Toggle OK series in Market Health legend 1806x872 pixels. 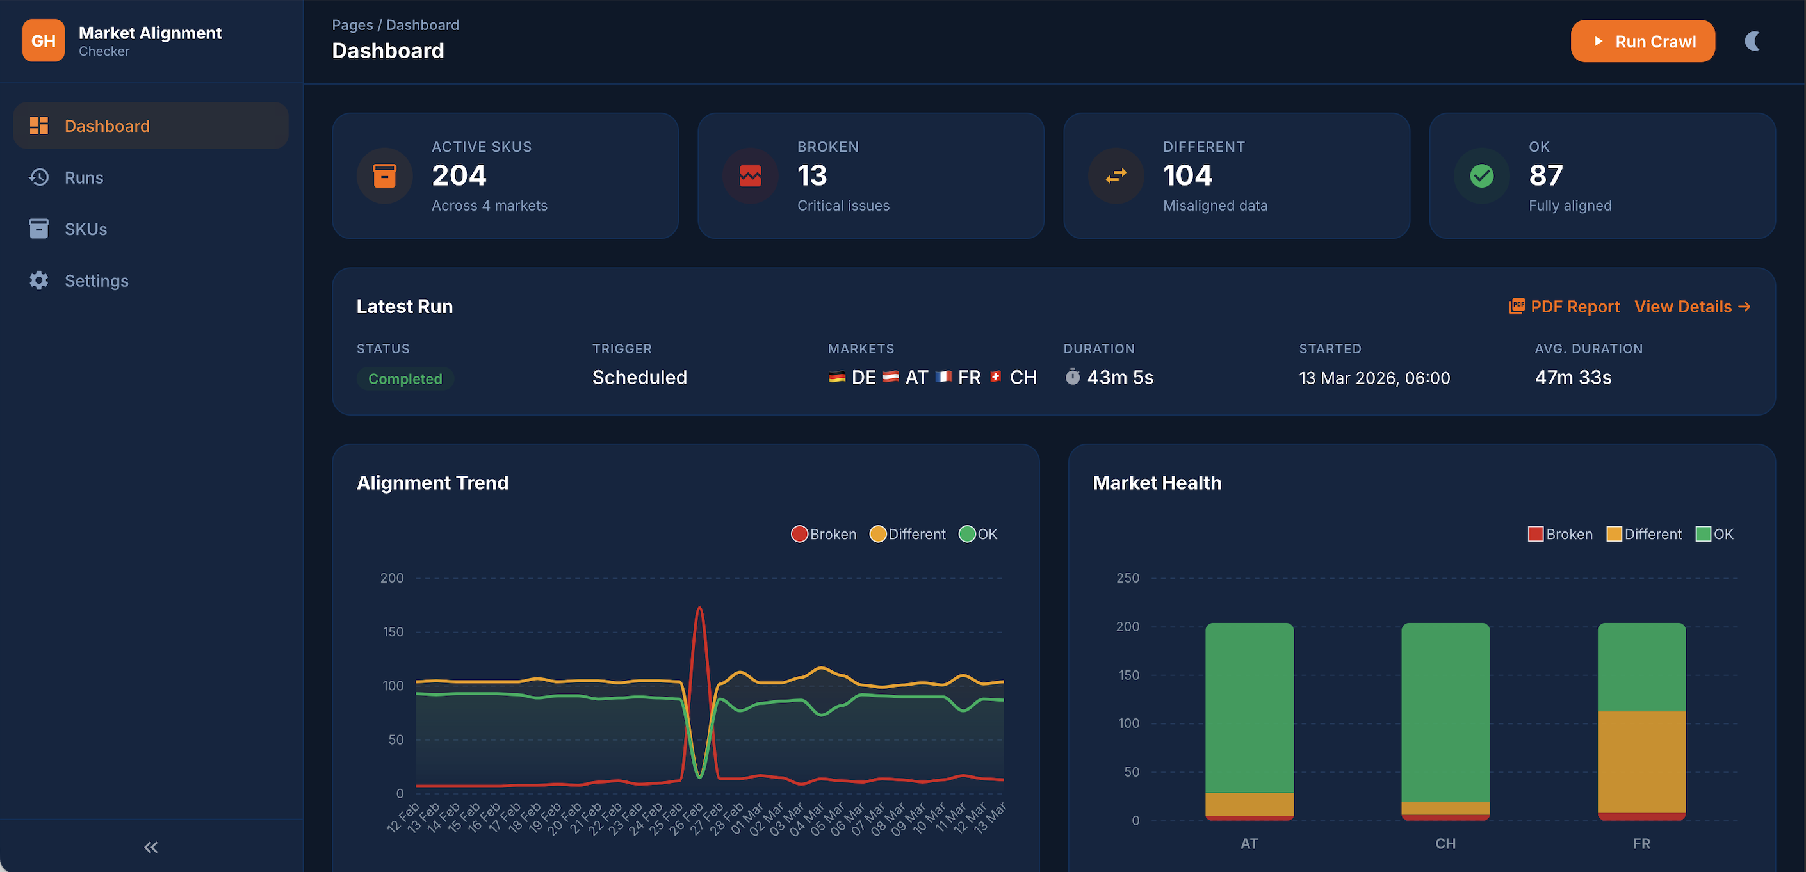[1713, 534]
